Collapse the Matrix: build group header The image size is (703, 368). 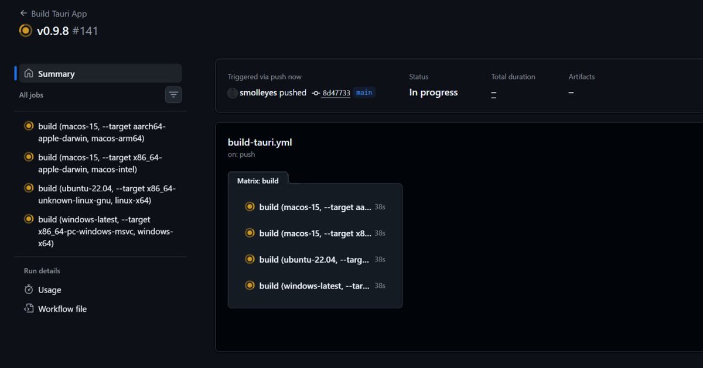click(258, 181)
